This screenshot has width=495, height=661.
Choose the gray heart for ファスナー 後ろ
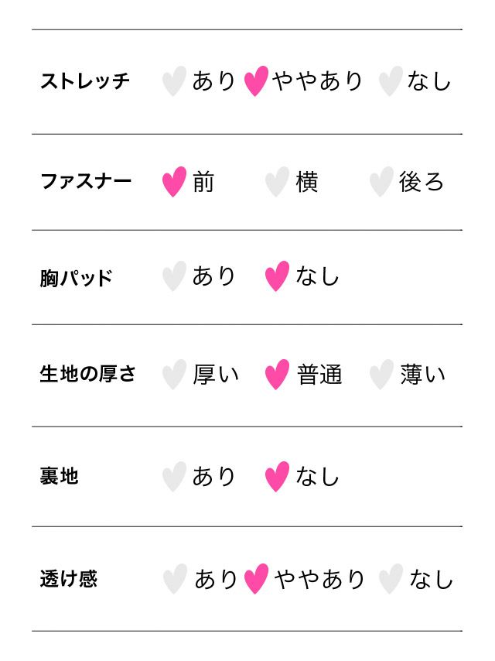(381, 182)
